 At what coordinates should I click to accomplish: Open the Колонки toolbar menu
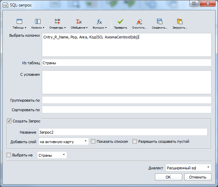point(38,23)
